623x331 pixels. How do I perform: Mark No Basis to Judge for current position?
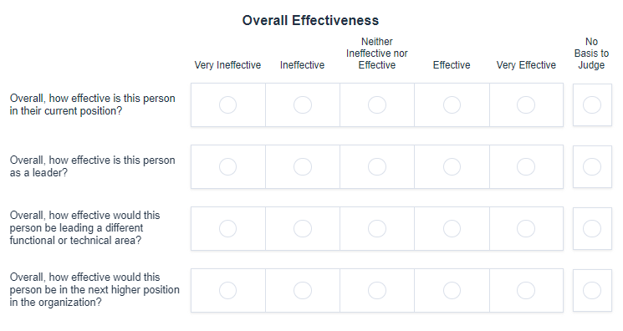coord(591,105)
